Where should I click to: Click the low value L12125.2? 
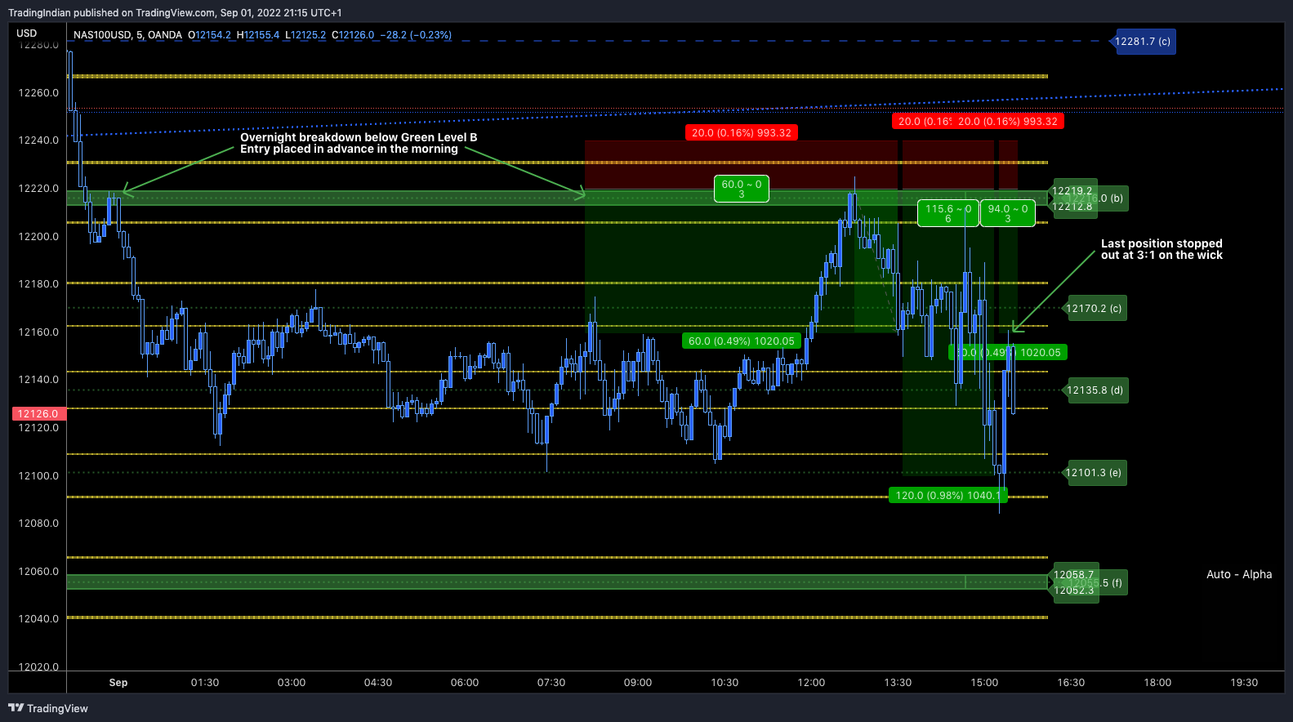305,35
